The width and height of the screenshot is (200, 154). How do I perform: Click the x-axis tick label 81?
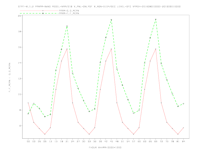pos(178,141)
